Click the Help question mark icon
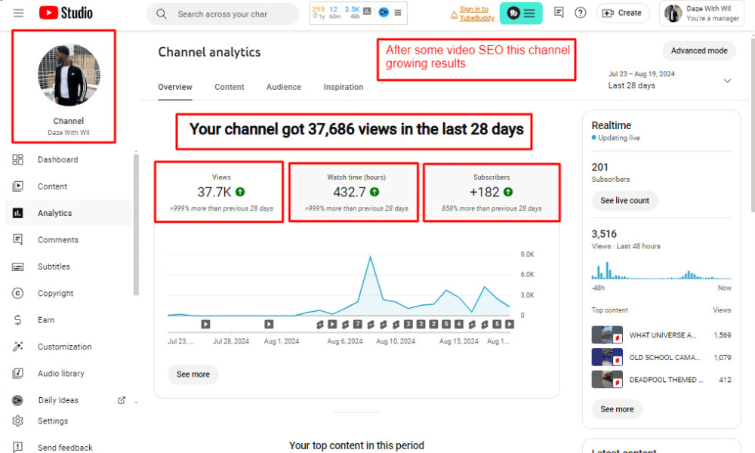755x453 pixels. coord(580,13)
